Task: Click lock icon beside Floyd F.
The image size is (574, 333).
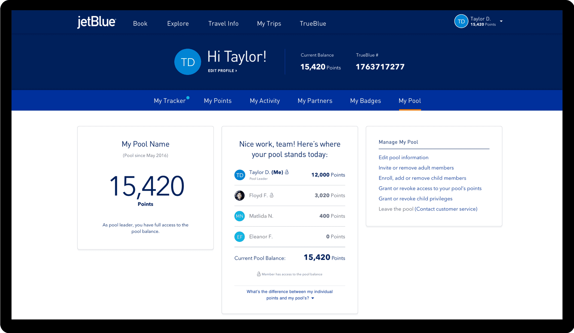Action: tap(271, 195)
